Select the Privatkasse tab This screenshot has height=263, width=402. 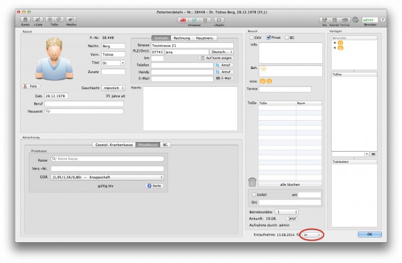pos(147,145)
